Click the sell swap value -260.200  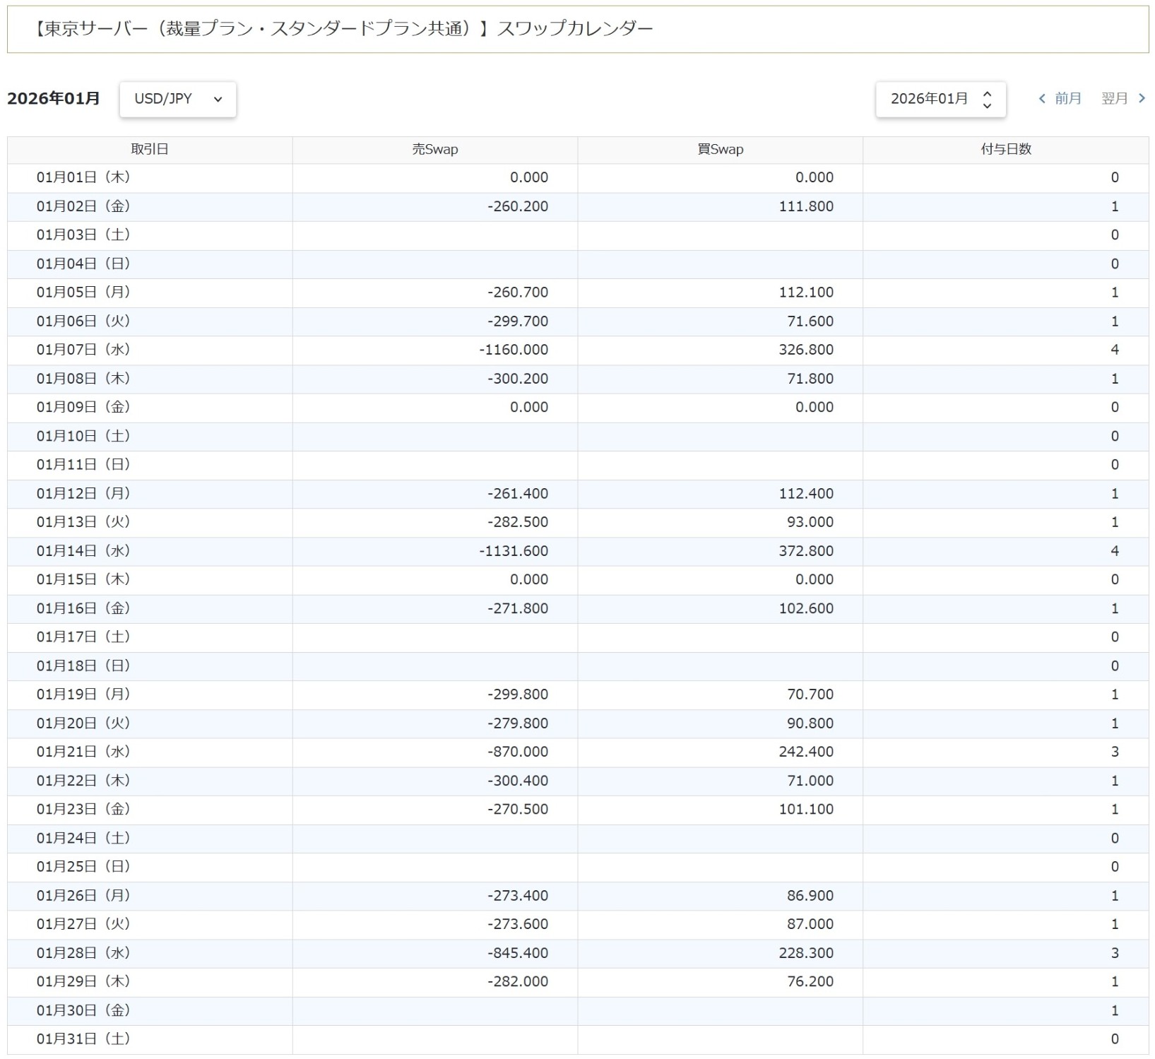click(x=518, y=206)
